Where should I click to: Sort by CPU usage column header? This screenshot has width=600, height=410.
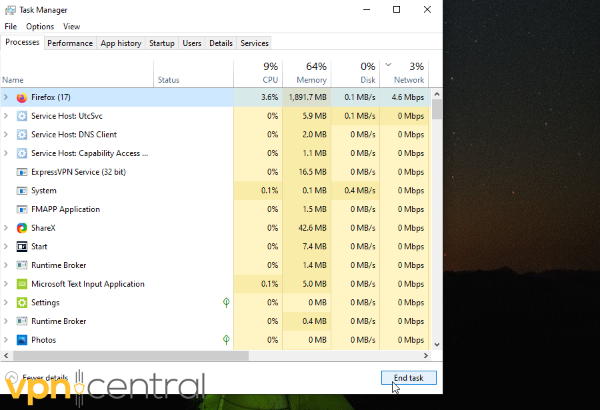(x=258, y=74)
